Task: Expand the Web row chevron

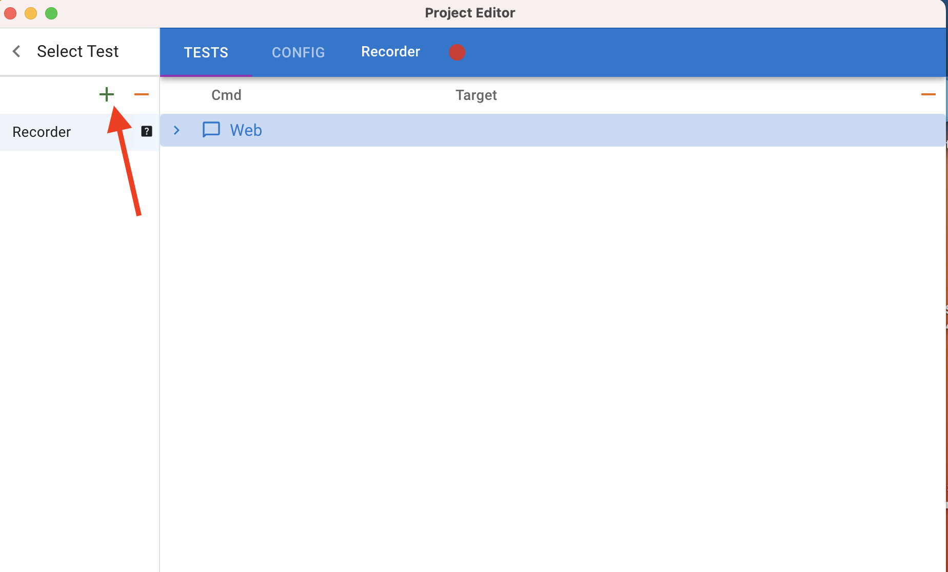Action: (176, 130)
